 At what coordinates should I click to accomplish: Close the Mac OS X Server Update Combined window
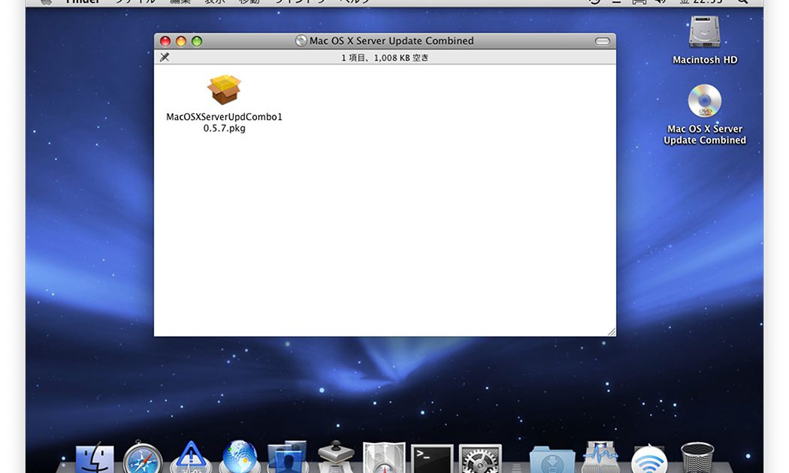coord(165,41)
